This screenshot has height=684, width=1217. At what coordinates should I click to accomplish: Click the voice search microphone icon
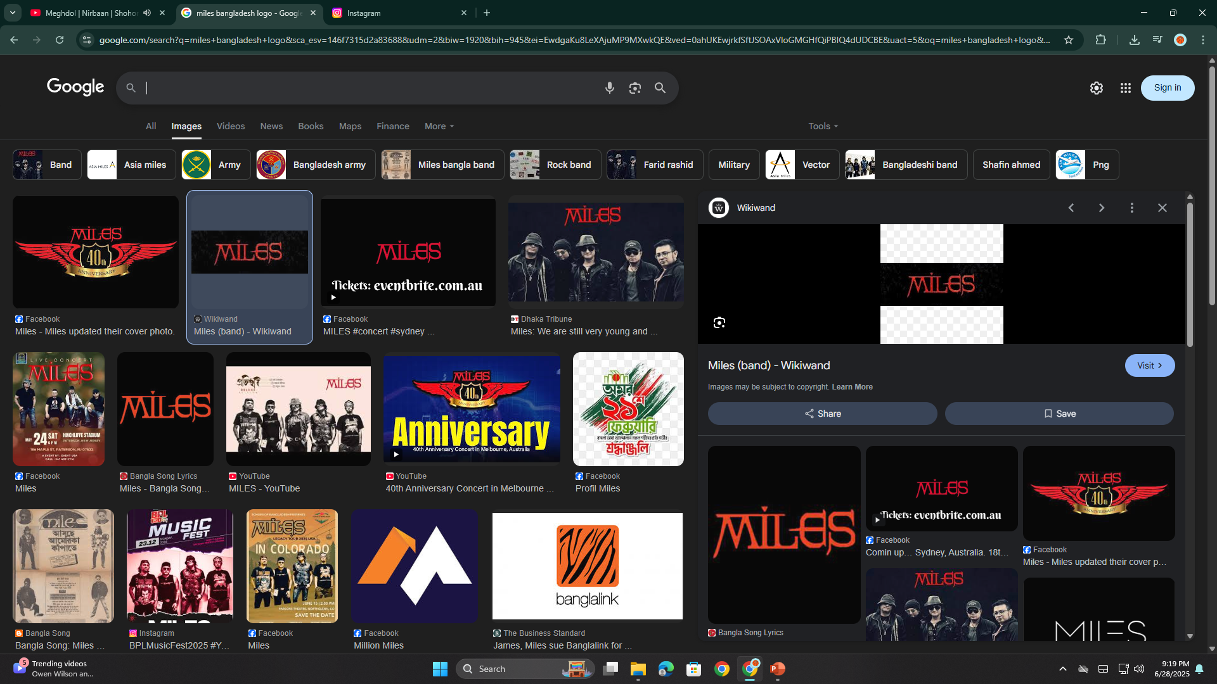coord(609,88)
